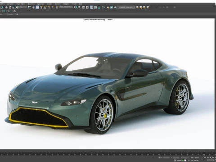Open the Arnold menu

click(74, 4)
